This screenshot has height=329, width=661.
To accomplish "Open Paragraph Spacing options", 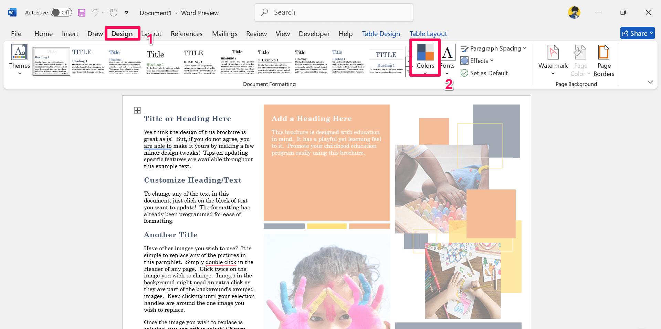I will 494,48.
